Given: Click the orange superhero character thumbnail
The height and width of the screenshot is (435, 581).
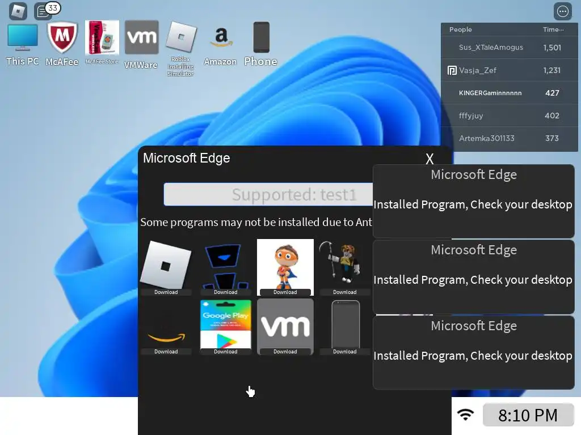Looking at the screenshot, I should pyautogui.click(x=285, y=264).
